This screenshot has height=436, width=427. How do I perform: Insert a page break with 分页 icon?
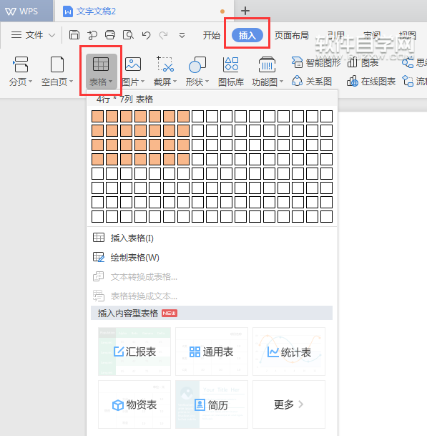tap(20, 64)
